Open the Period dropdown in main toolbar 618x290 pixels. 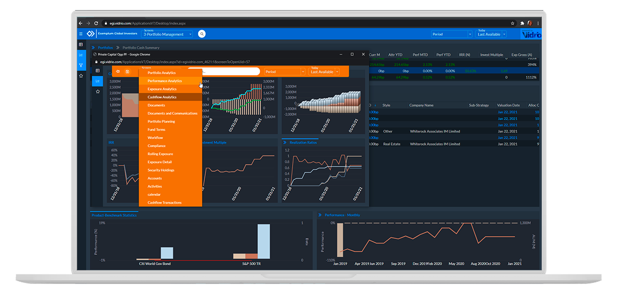[452, 34]
